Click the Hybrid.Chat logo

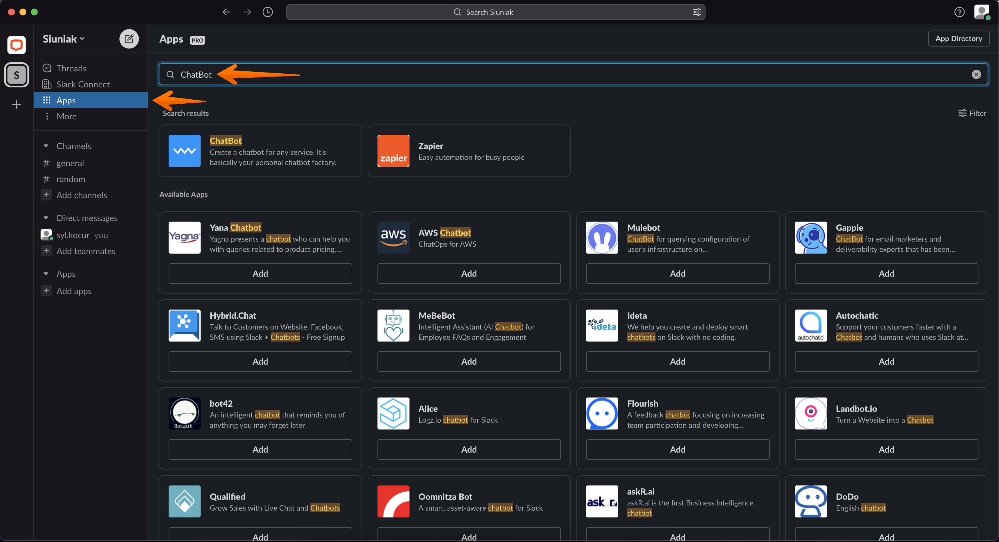coord(185,326)
